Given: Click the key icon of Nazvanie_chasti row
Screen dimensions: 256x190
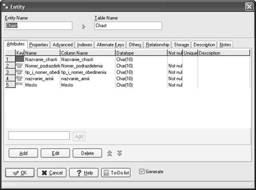Looking at the screenshot, I should [20, 59].
